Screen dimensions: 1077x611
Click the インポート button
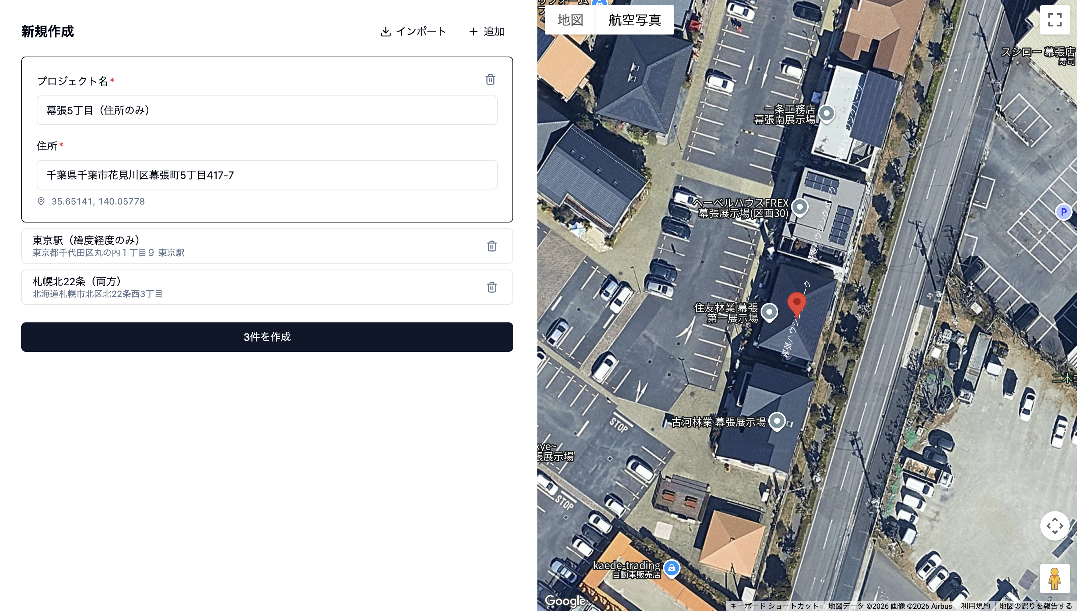[413, 32]
